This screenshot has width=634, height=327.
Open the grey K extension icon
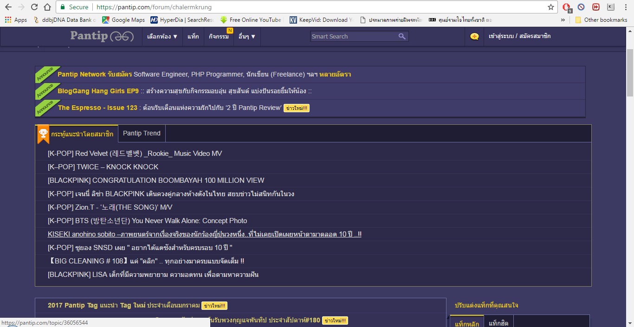click(x=610, y=7)
